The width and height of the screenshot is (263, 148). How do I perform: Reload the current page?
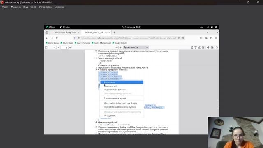click(x=57, y=38)
